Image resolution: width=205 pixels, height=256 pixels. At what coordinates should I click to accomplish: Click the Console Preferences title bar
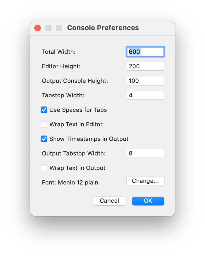[103, 28]
